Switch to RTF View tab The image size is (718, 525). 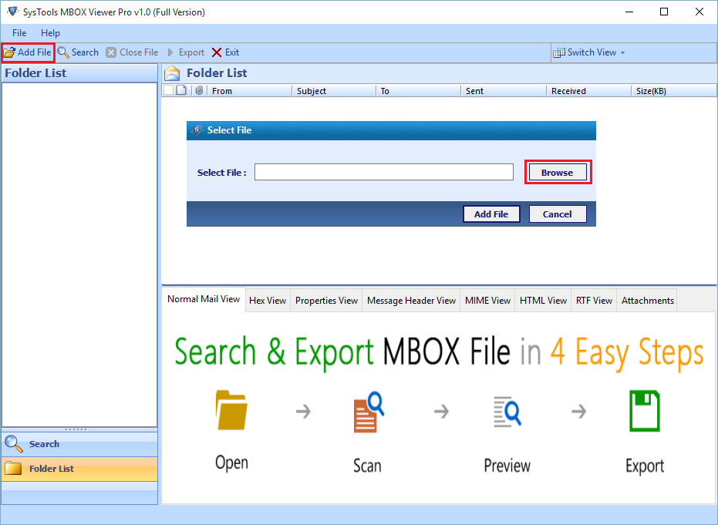(594, 301)
